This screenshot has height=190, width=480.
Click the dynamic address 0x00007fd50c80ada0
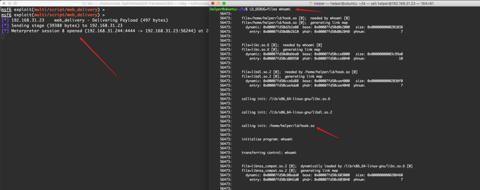[x=280, y=175]
